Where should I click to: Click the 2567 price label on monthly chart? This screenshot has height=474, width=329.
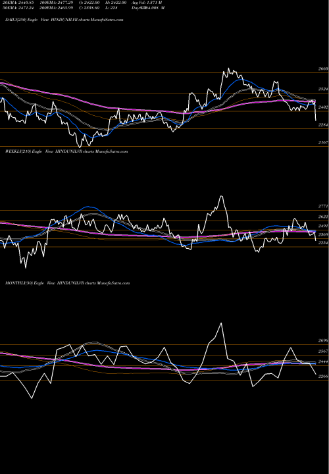coord(323,352)
